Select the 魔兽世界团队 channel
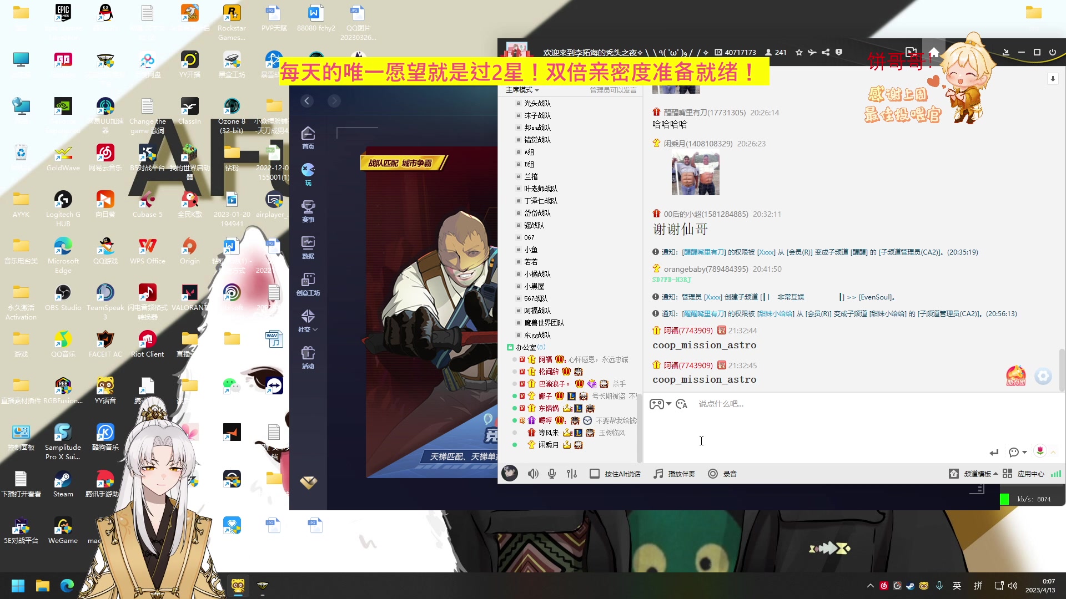Screen dimensions: 1066x599 point(544,323)
